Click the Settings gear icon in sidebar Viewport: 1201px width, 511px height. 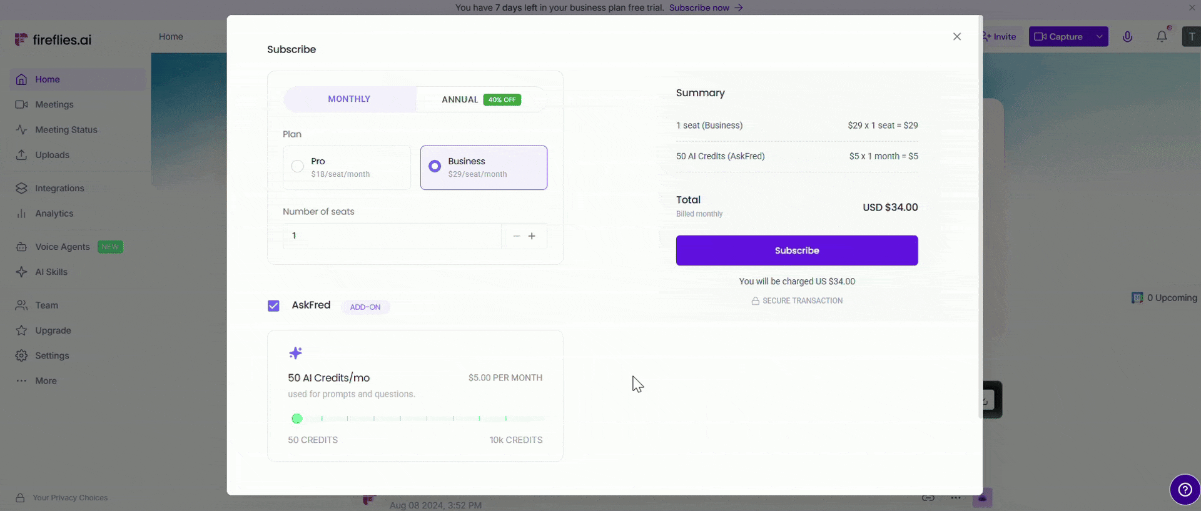click(x=22, y=355)
